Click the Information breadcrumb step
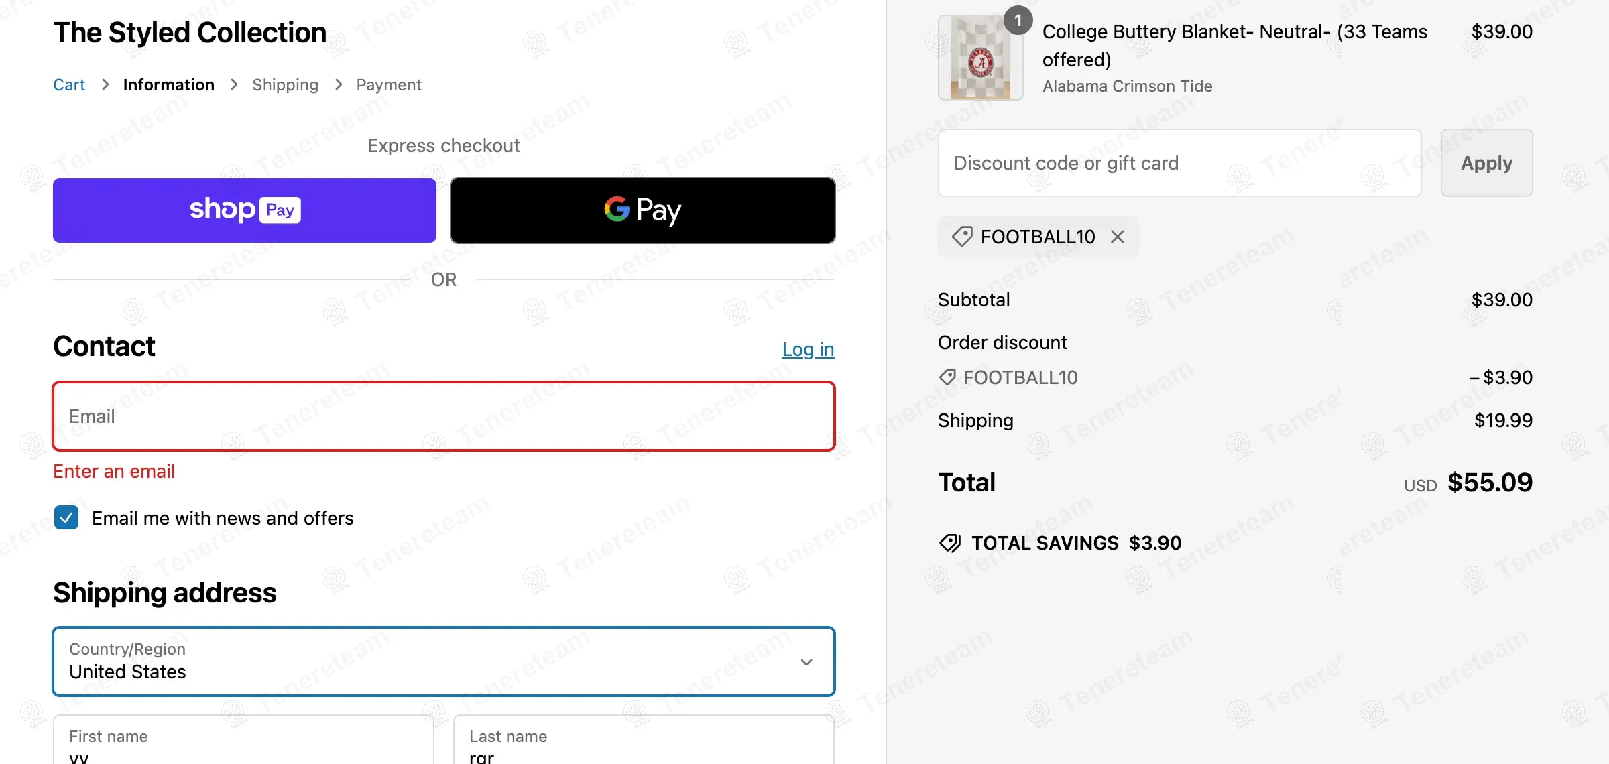1609x764 pixels. tap(168, 85)
